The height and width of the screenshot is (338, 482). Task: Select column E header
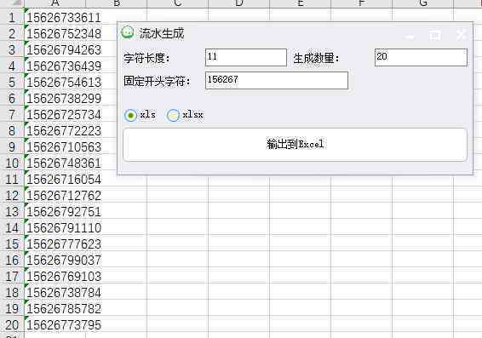pos(301,3)
